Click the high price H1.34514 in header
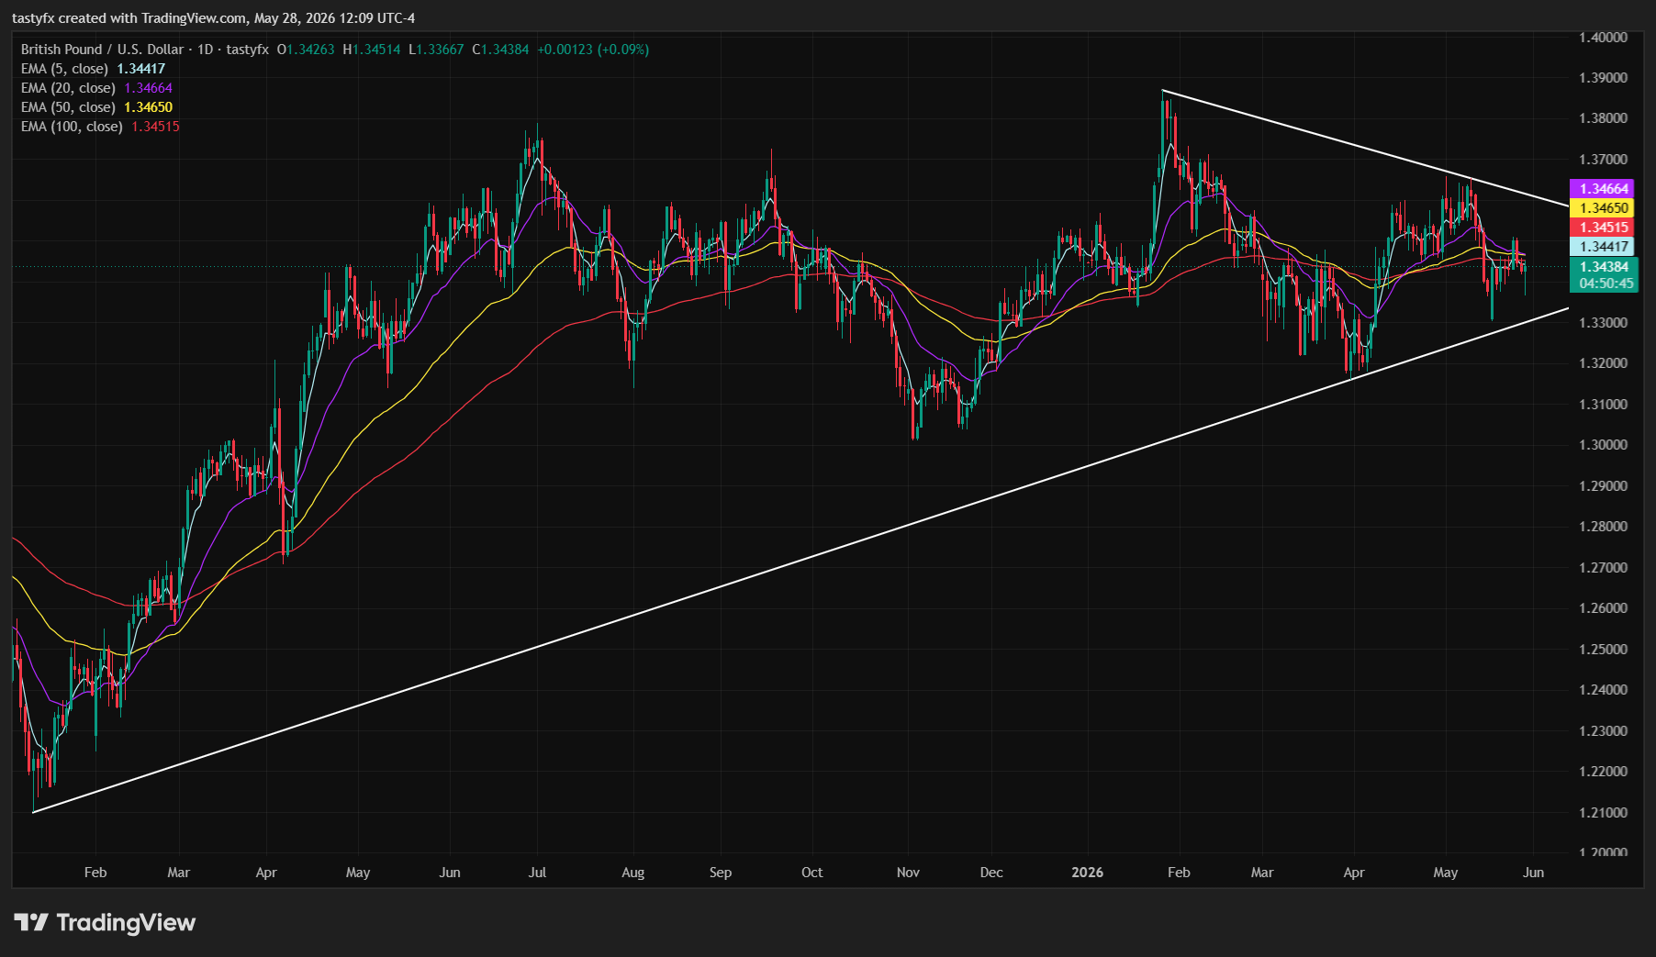Image resolution: width=1656 pixels, height=957 pixels. [x=372, y=50]
